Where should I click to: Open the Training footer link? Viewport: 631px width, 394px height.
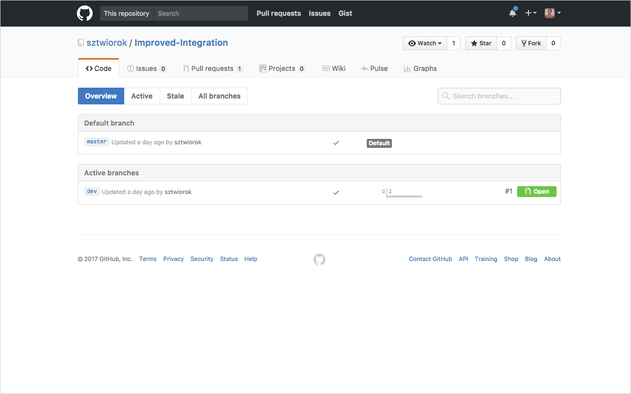[486, 259]
